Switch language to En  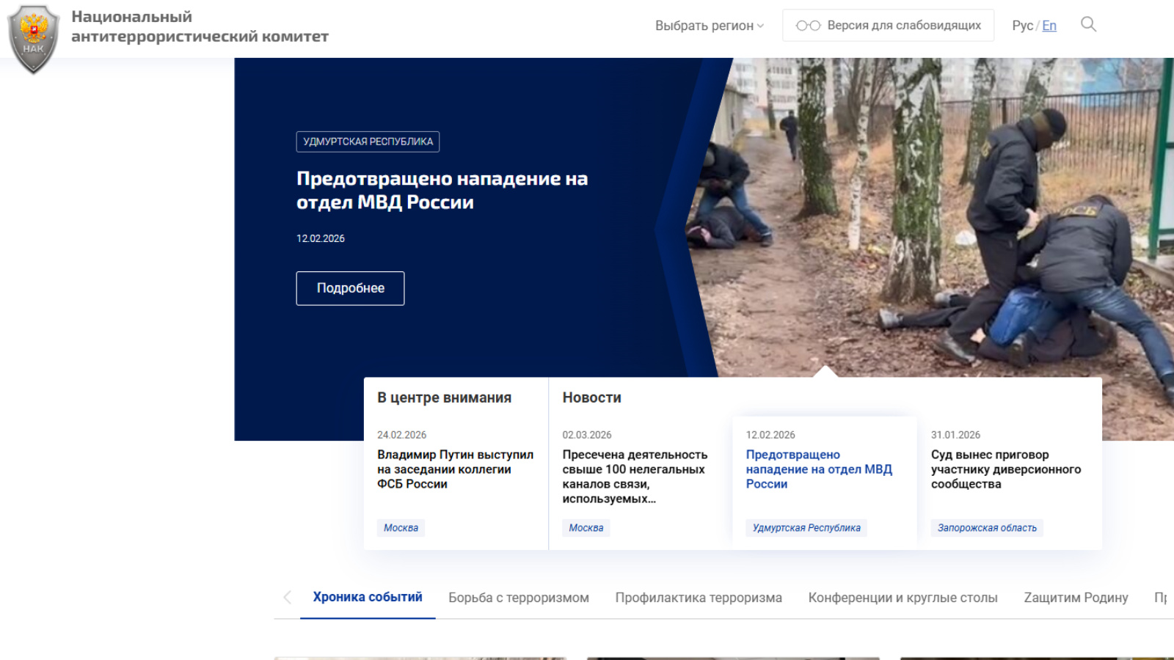point(1049,26)
